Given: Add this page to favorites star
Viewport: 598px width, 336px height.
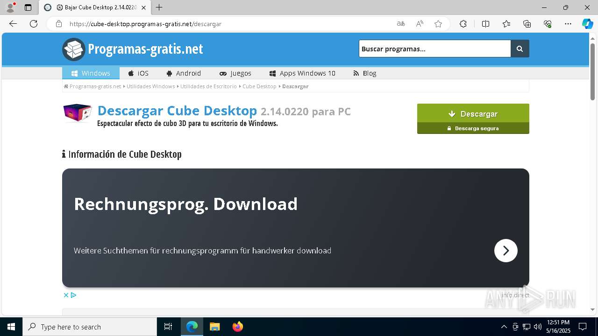Looking at the screenshot, I should (438, 24).
